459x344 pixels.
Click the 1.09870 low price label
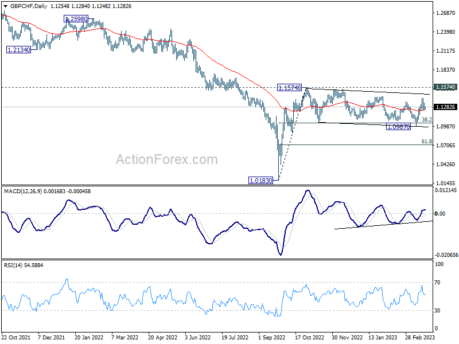click(x=398, y=127)
